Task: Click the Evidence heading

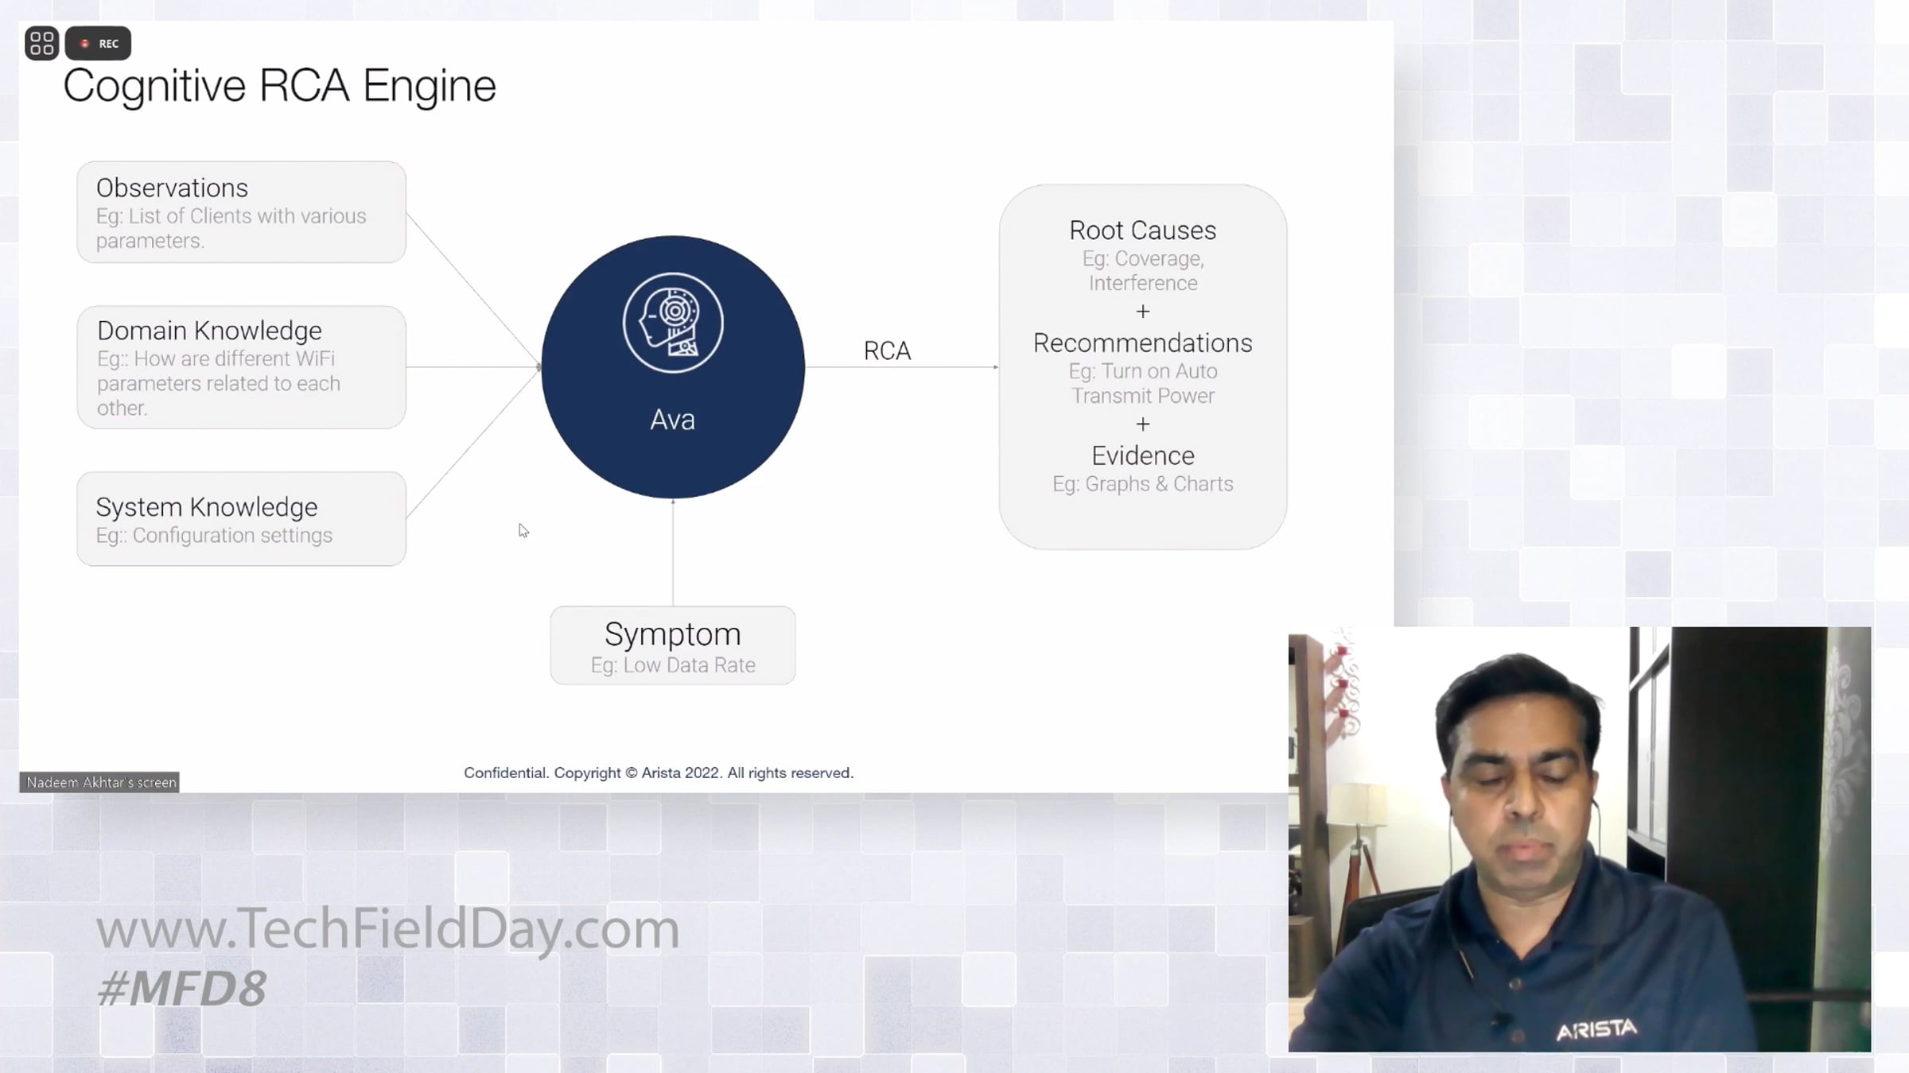Action: tap(1142, 455)
